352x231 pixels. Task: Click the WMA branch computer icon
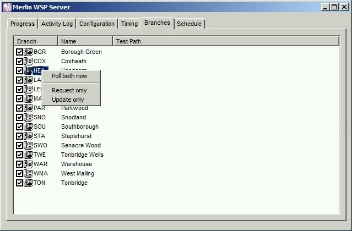pos(28,173)
